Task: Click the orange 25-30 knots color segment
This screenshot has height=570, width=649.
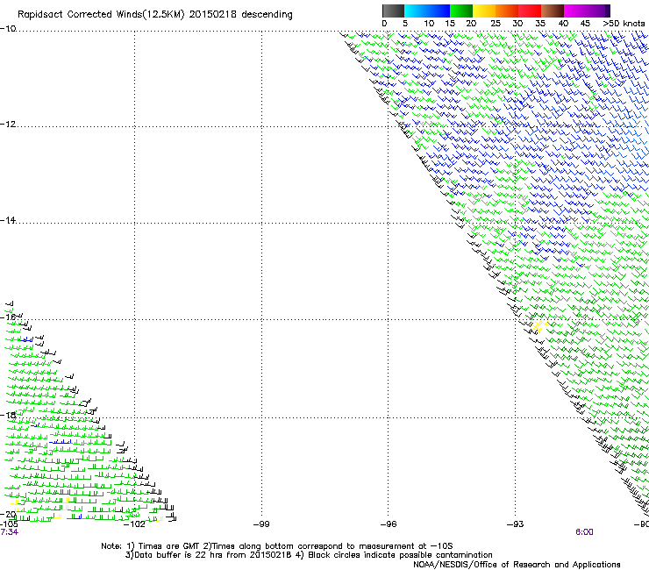Action: click(x=507, y=11)
